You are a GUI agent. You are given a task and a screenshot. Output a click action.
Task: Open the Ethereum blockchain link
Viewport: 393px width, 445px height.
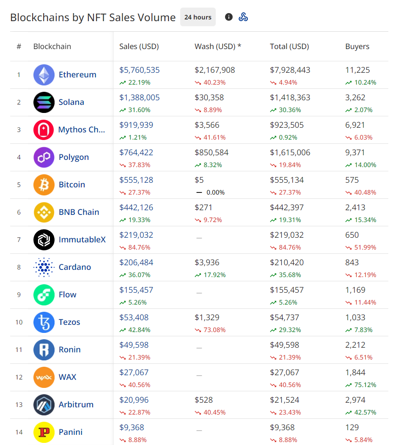point(77,74)
